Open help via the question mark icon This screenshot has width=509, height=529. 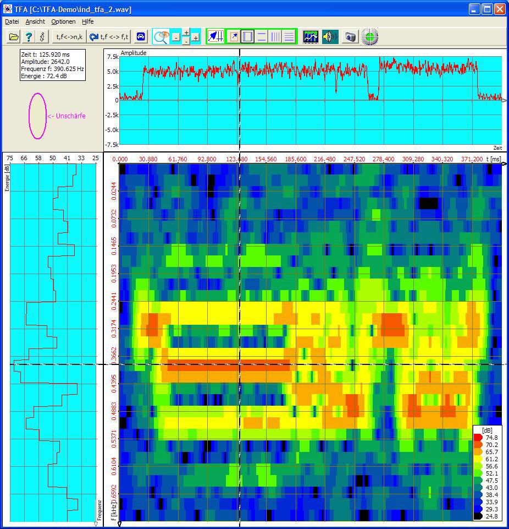[29, 37]
